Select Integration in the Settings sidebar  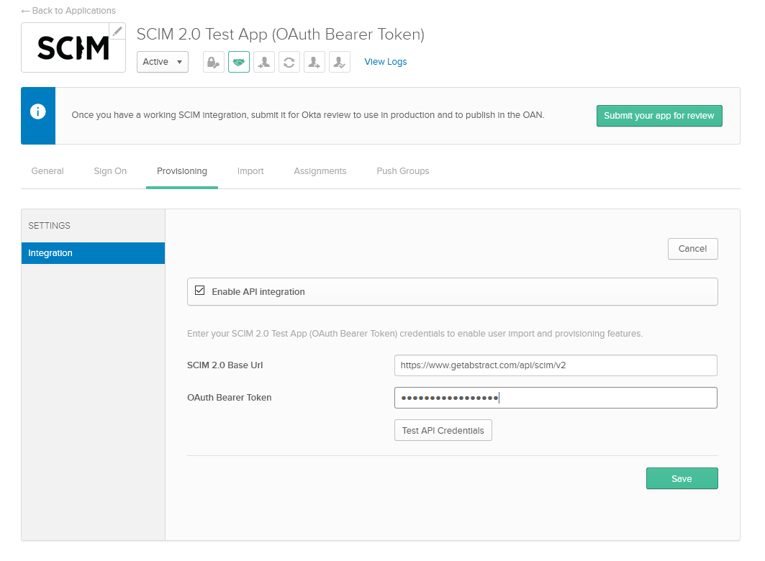click(93, 253)
